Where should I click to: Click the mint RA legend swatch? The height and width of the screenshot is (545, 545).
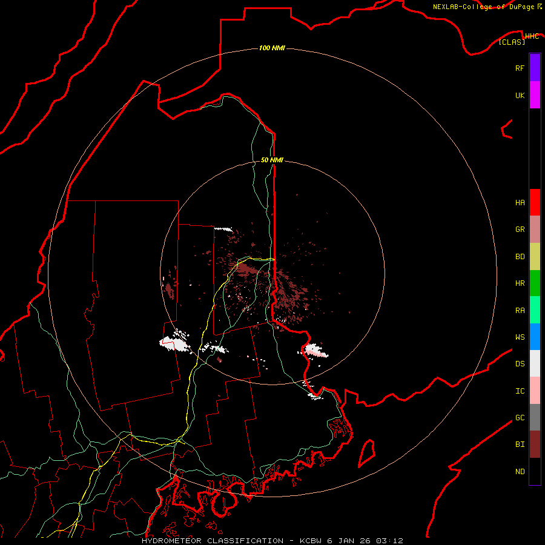tap(535, 310)
